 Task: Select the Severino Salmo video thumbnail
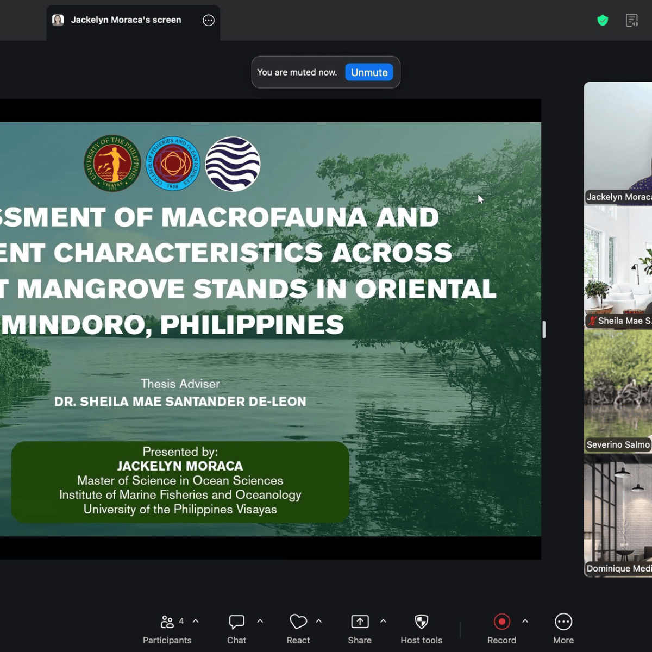pyautogui.click(x=618, y=391)
